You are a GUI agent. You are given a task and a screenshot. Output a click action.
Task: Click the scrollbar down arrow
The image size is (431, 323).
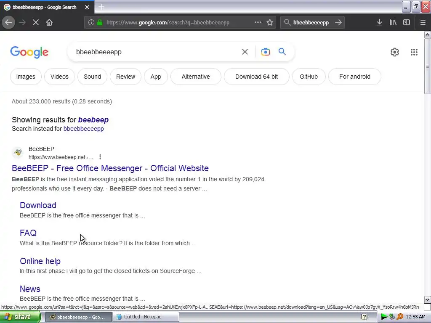click(427, 299)
